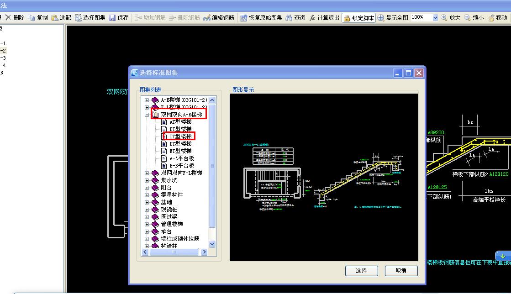Select the 双网双向A-E楼梯 tree row

point(181,115)
